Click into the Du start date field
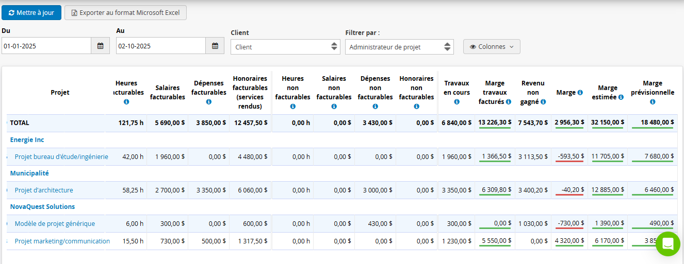 [x=46, y=46]
